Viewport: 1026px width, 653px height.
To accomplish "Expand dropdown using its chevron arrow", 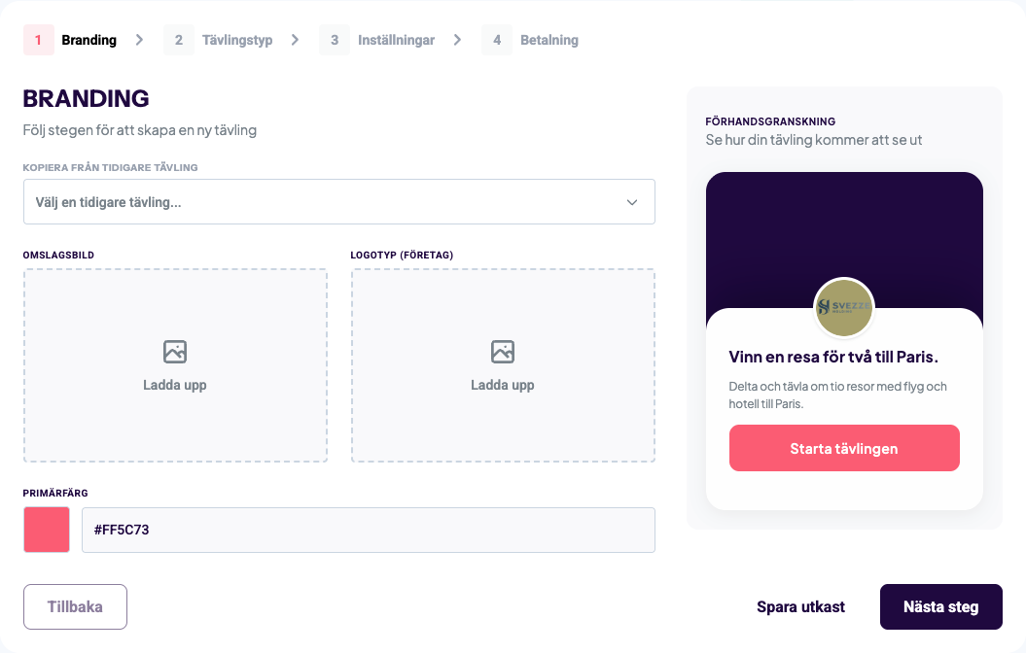I will 632,202.
